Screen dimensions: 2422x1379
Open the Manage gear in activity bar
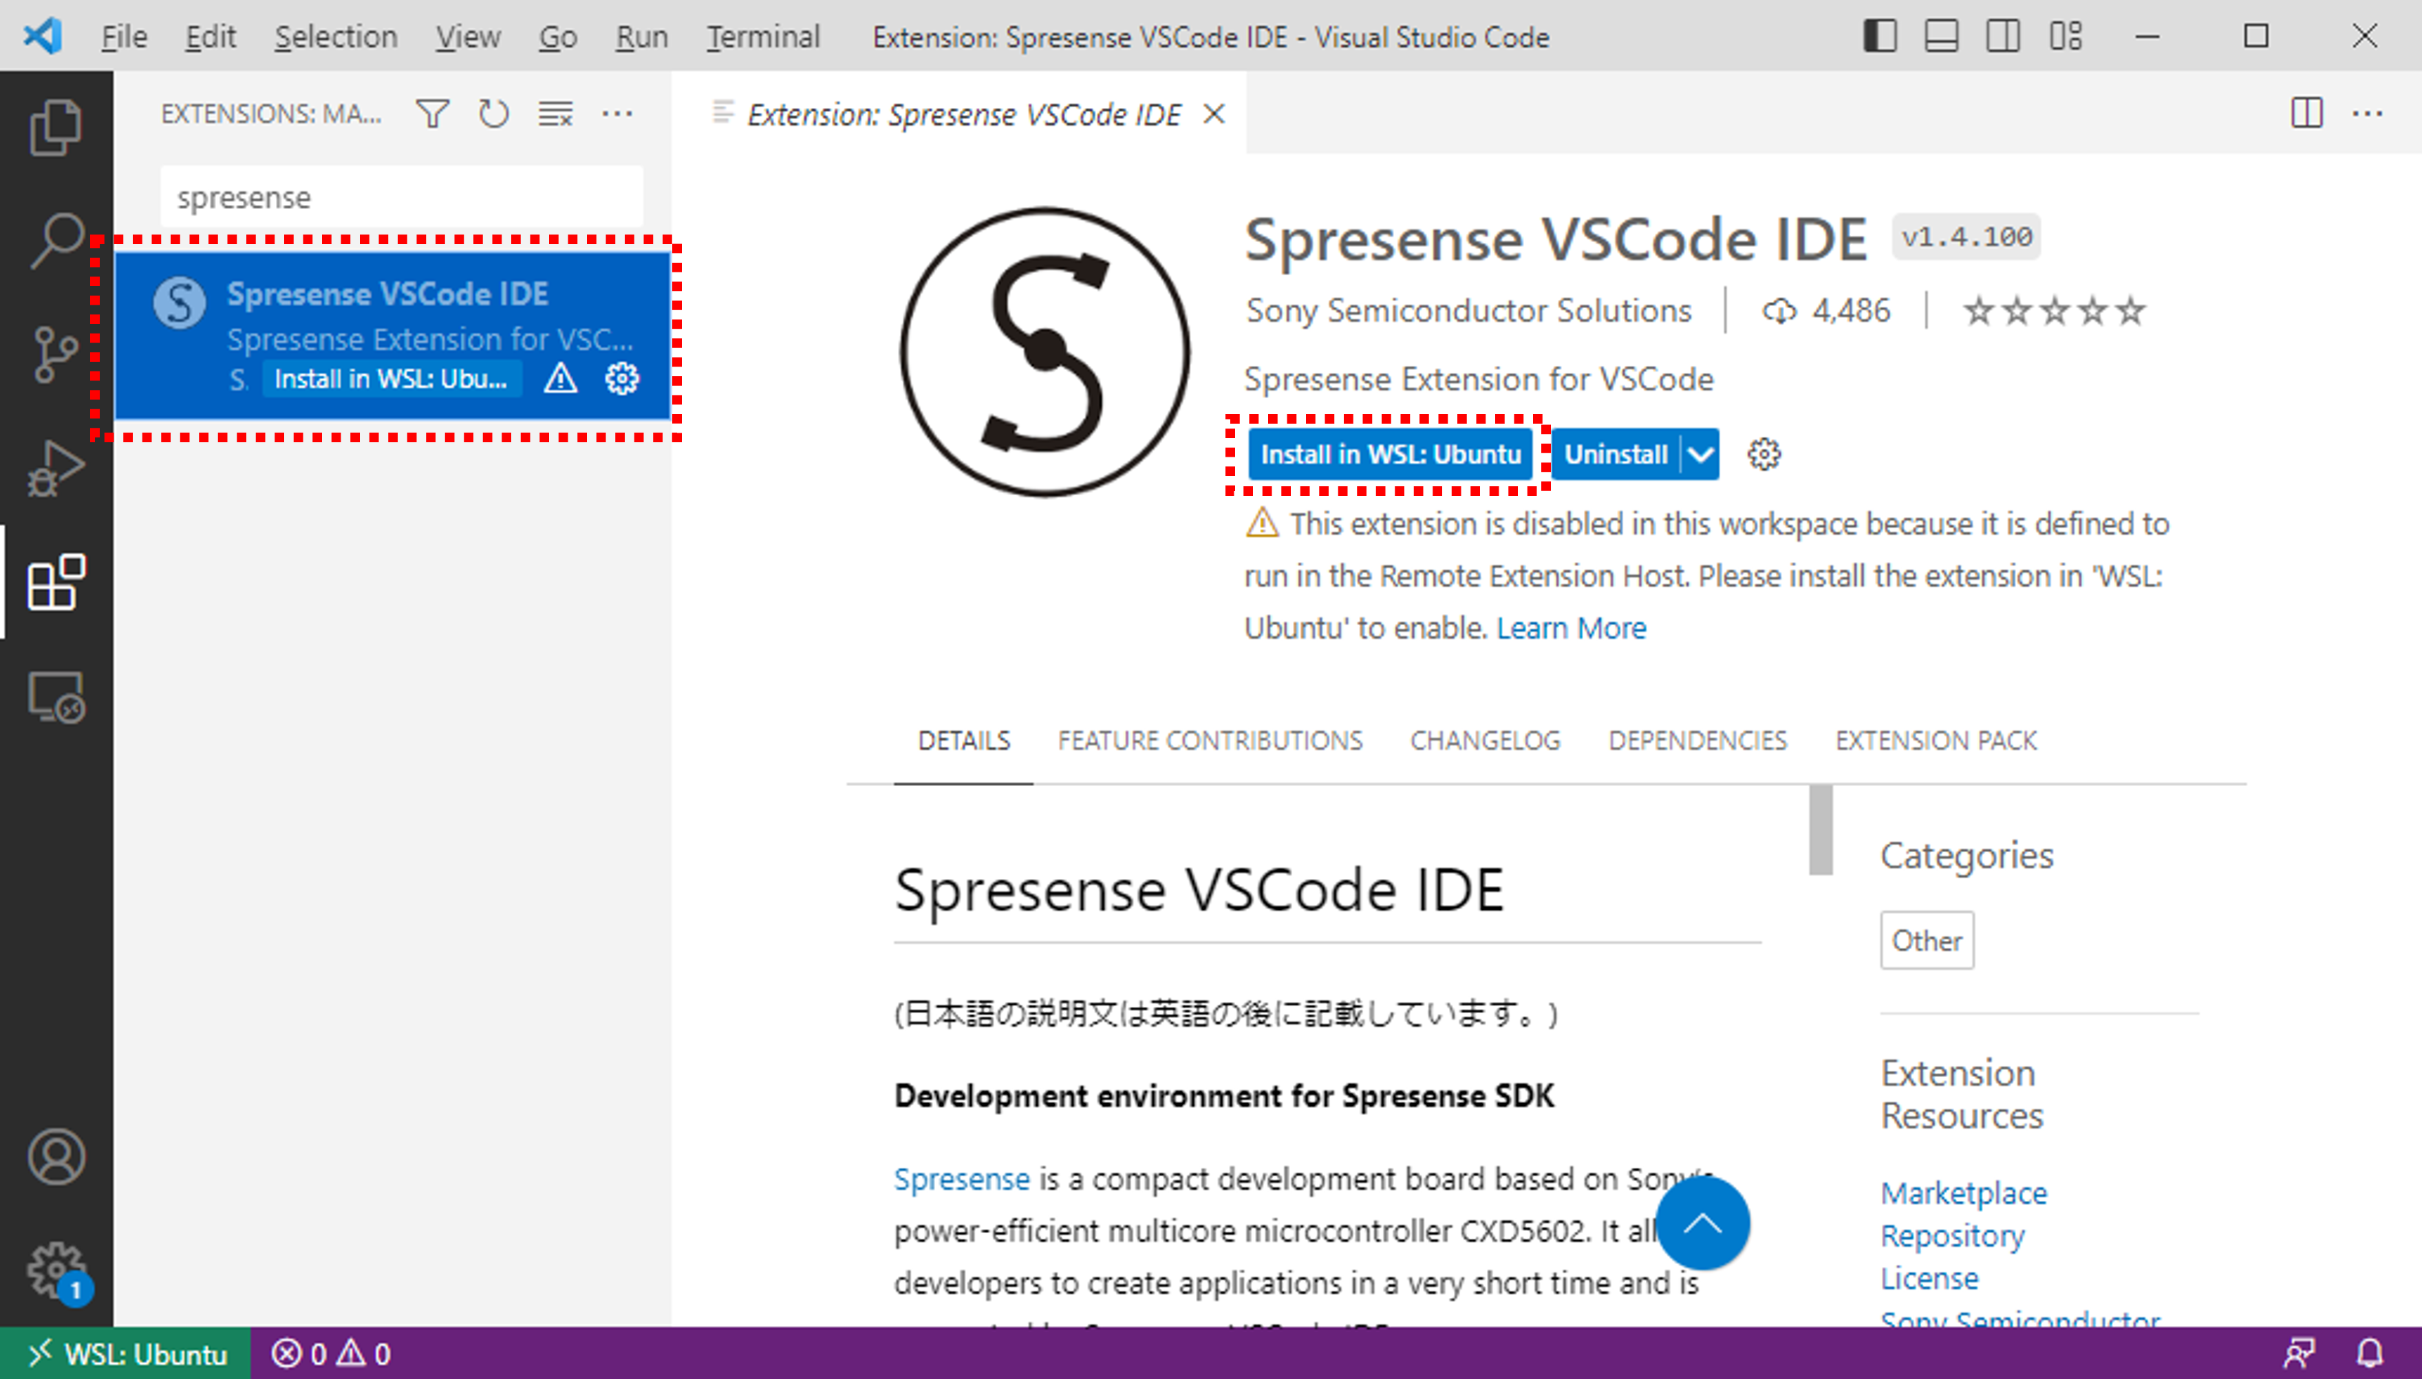tap(56, 1271)
